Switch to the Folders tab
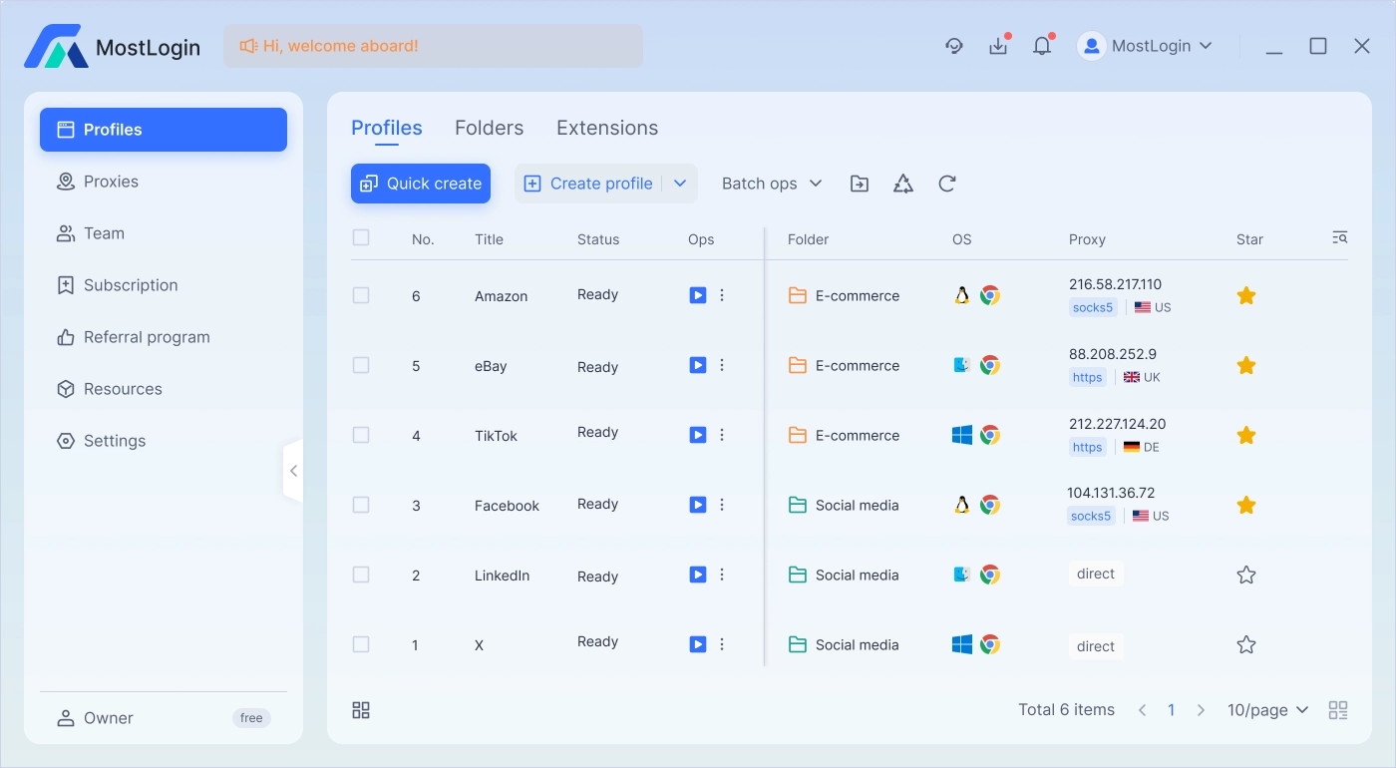The width and height of the screenshot is (1396, 768). pos(489,128)
